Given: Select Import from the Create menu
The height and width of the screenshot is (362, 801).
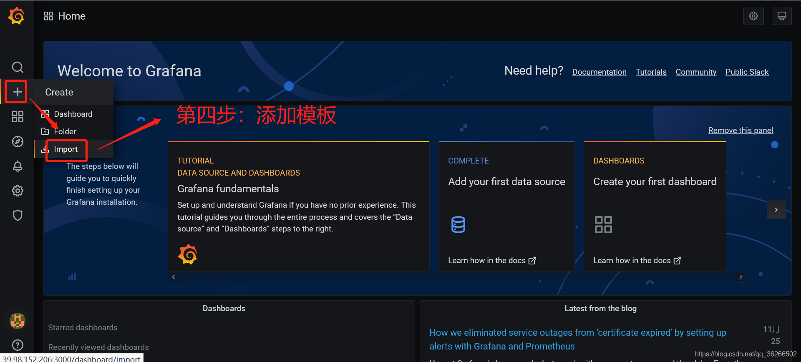Looking at the screenshot, I should pyautogui.click(x=74, y=149).
